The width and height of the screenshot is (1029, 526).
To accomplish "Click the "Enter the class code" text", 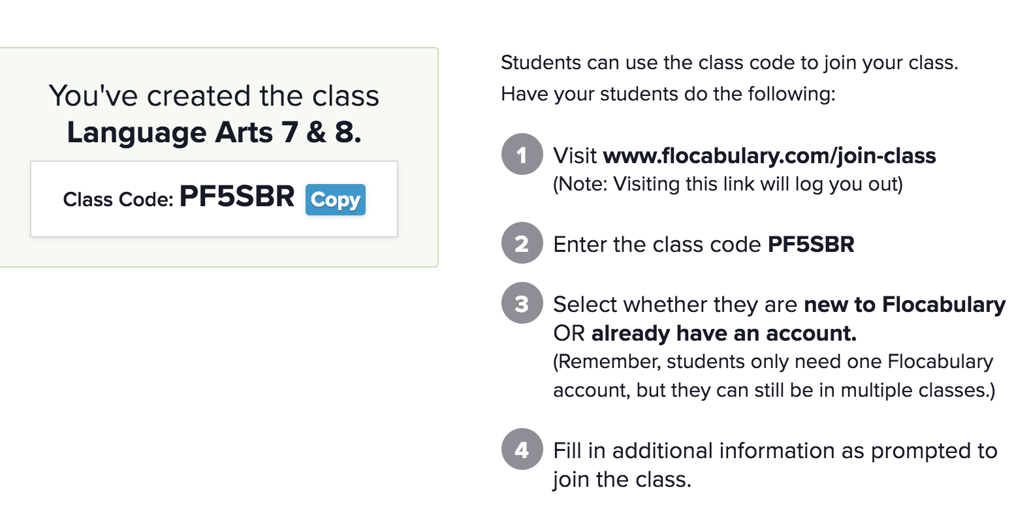I will pyautogui.click(x=657, y=245).
